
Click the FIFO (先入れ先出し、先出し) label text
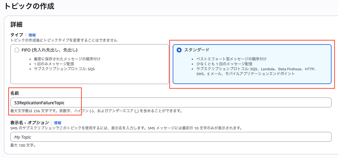click(x=49, y=50)
